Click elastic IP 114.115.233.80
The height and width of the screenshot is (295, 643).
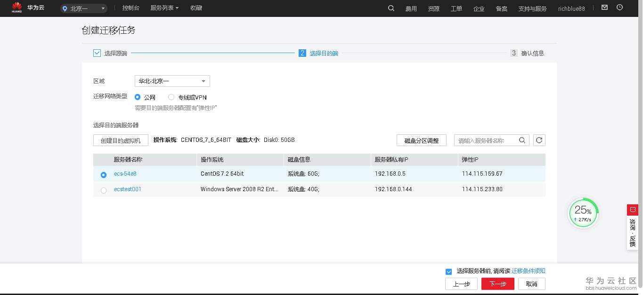[x=482, y=189]
